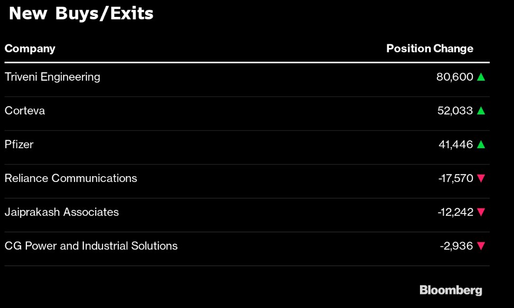Click the Position Change column header
This screenshot has height=308, width=514.
click(429, 49)
